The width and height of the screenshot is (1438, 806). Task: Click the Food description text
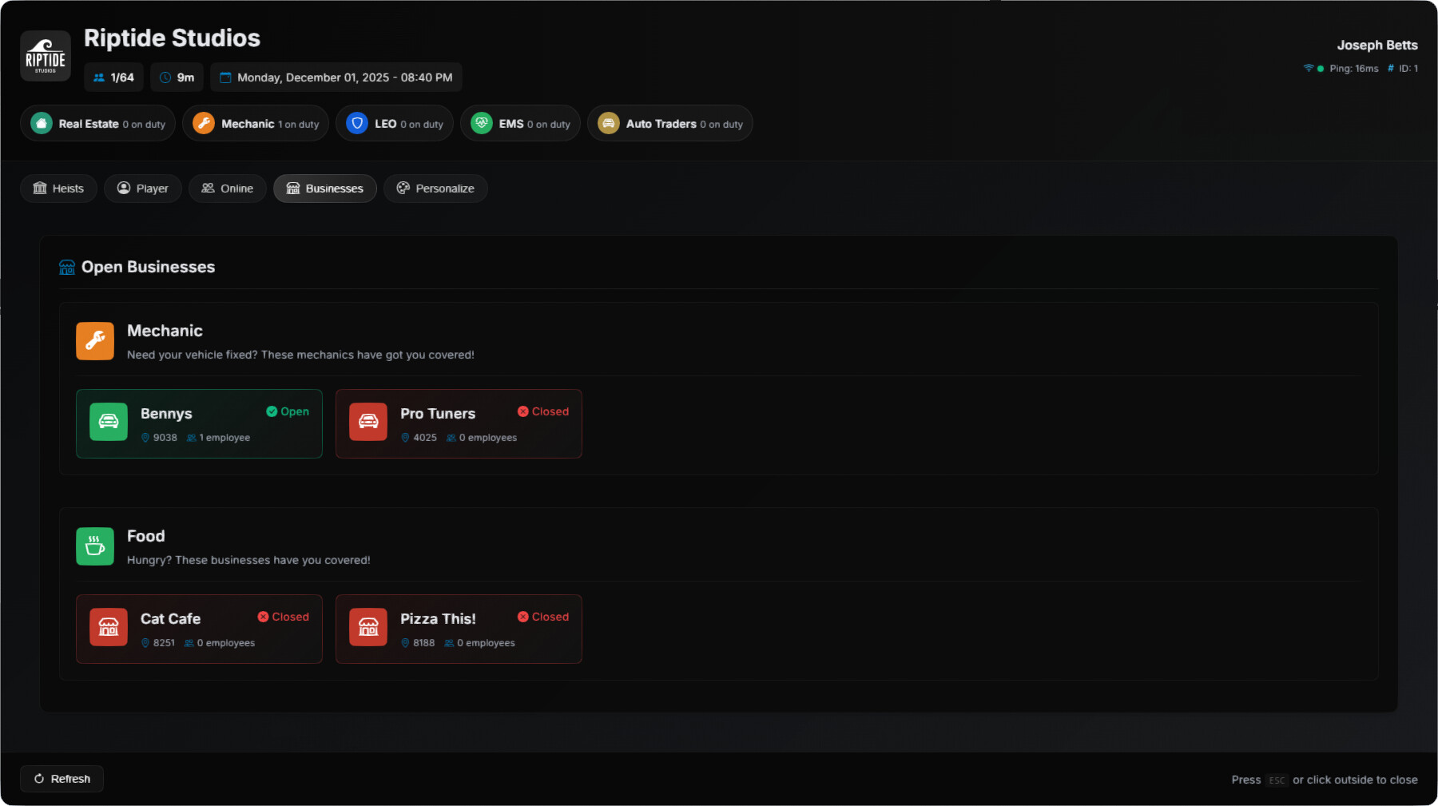point(248,560)
